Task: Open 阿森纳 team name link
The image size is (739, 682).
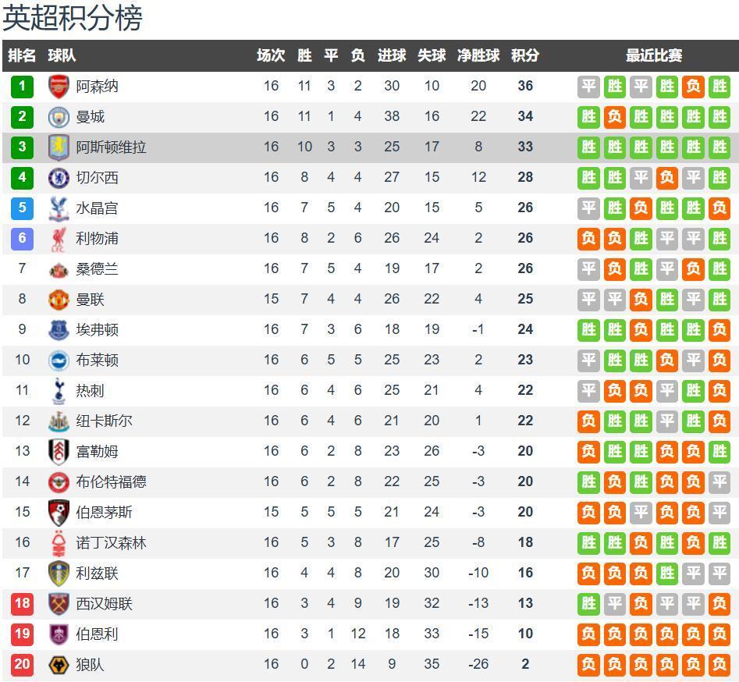Action: [x=97, y=86]
